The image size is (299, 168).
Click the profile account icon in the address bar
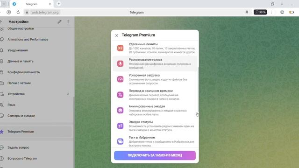(9, 12)
